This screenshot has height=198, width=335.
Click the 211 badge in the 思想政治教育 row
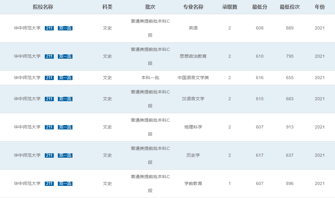click(x=49, y=56)
